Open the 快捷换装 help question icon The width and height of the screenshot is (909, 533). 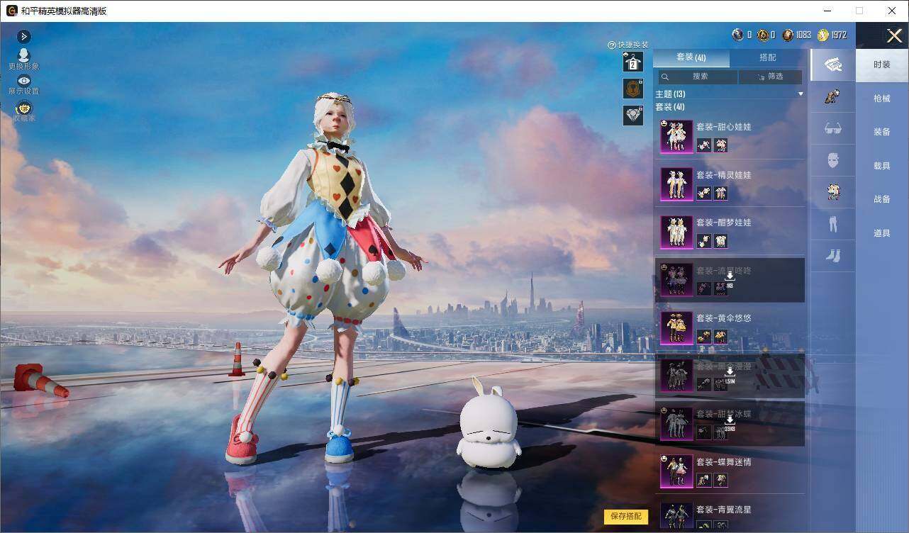(612, 45)
